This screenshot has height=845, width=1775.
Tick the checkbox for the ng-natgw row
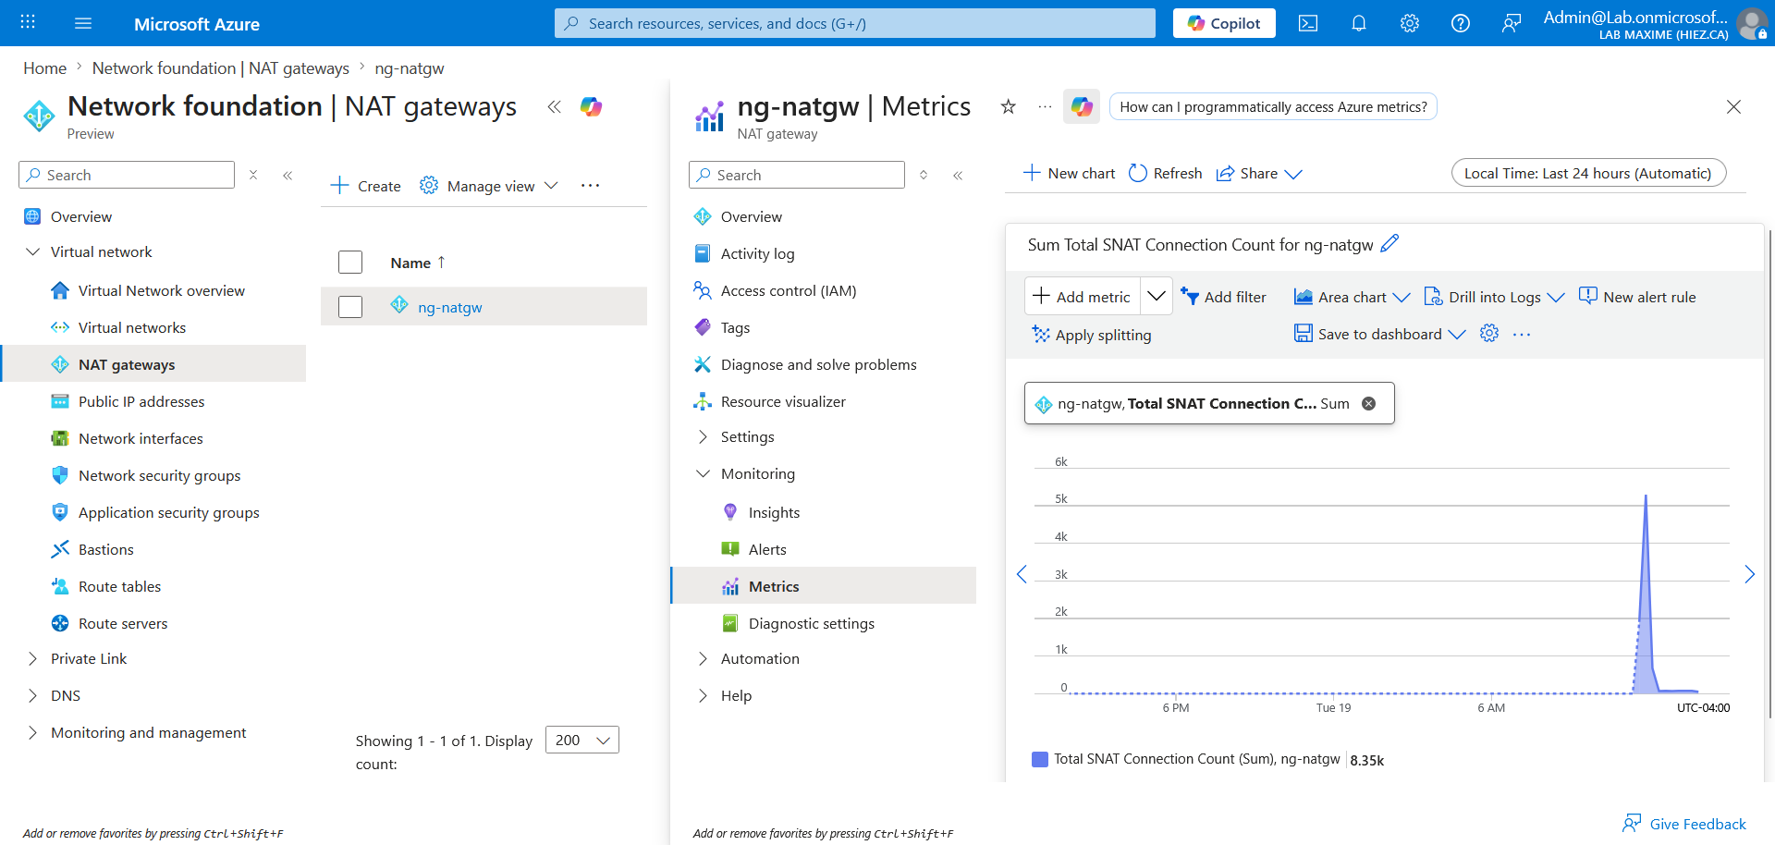tap(350, 307)
